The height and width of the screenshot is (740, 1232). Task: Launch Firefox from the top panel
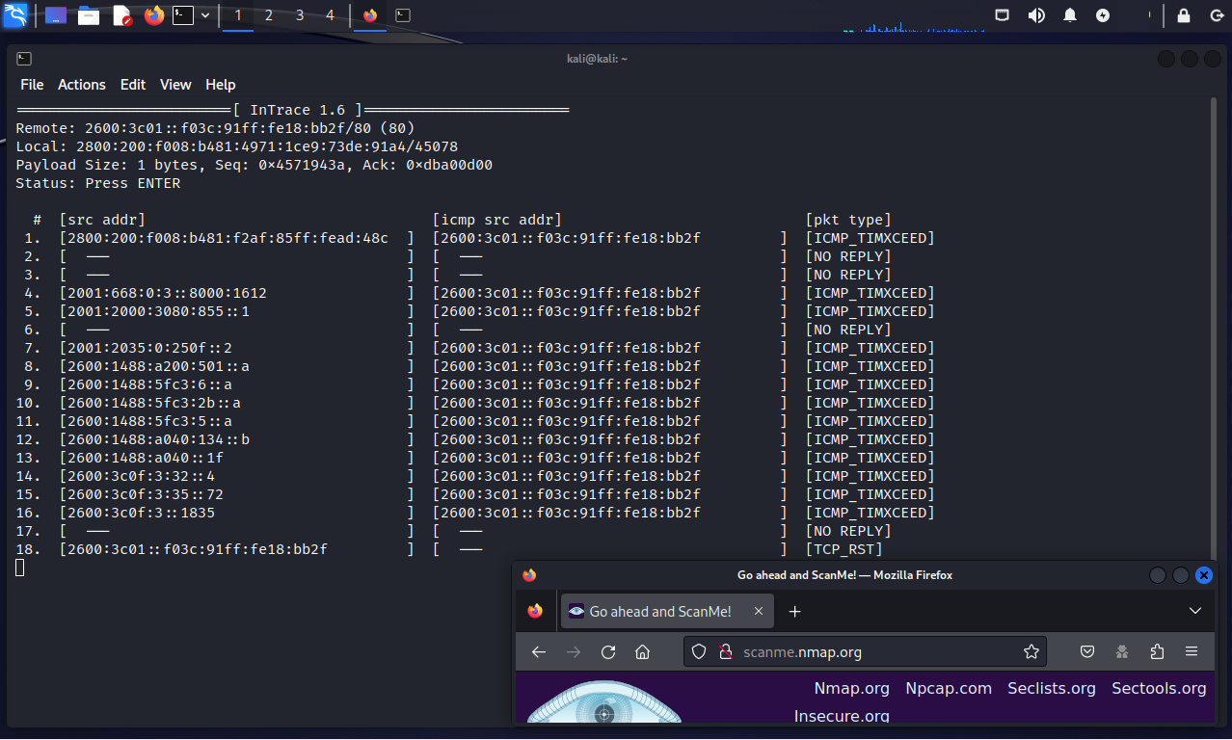click(x=153, y=15)
